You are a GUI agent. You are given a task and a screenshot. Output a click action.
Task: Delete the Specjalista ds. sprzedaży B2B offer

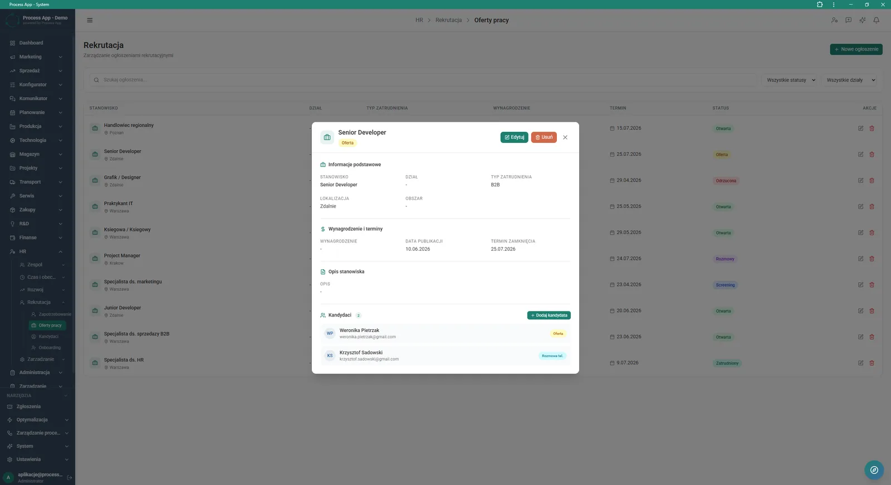click(872, 337)
